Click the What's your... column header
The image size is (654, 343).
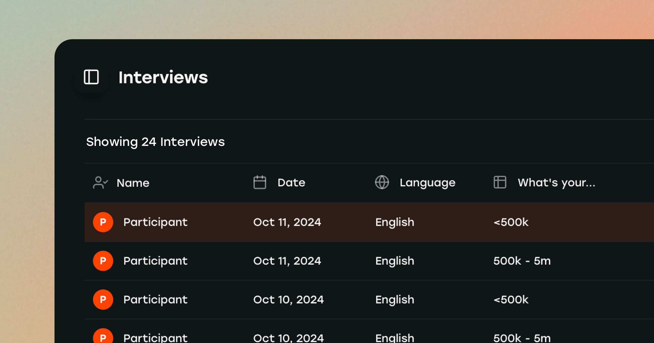tap(556, 183)
